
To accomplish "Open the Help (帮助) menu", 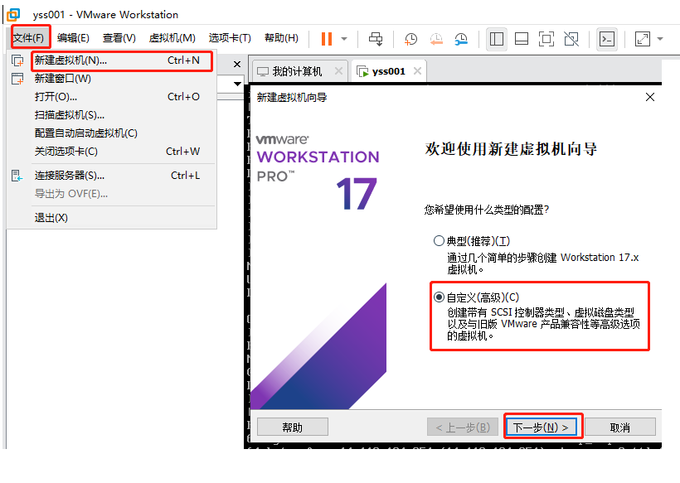I will (281, 38).
